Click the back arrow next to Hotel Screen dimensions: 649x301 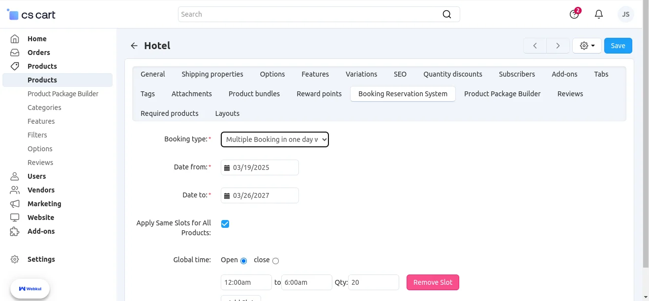point(134,45)
